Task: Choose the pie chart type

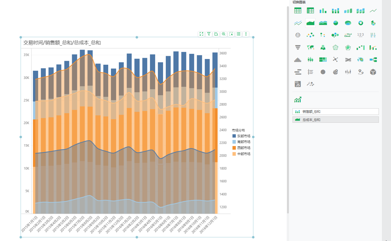Action: [x=335, y=23]
